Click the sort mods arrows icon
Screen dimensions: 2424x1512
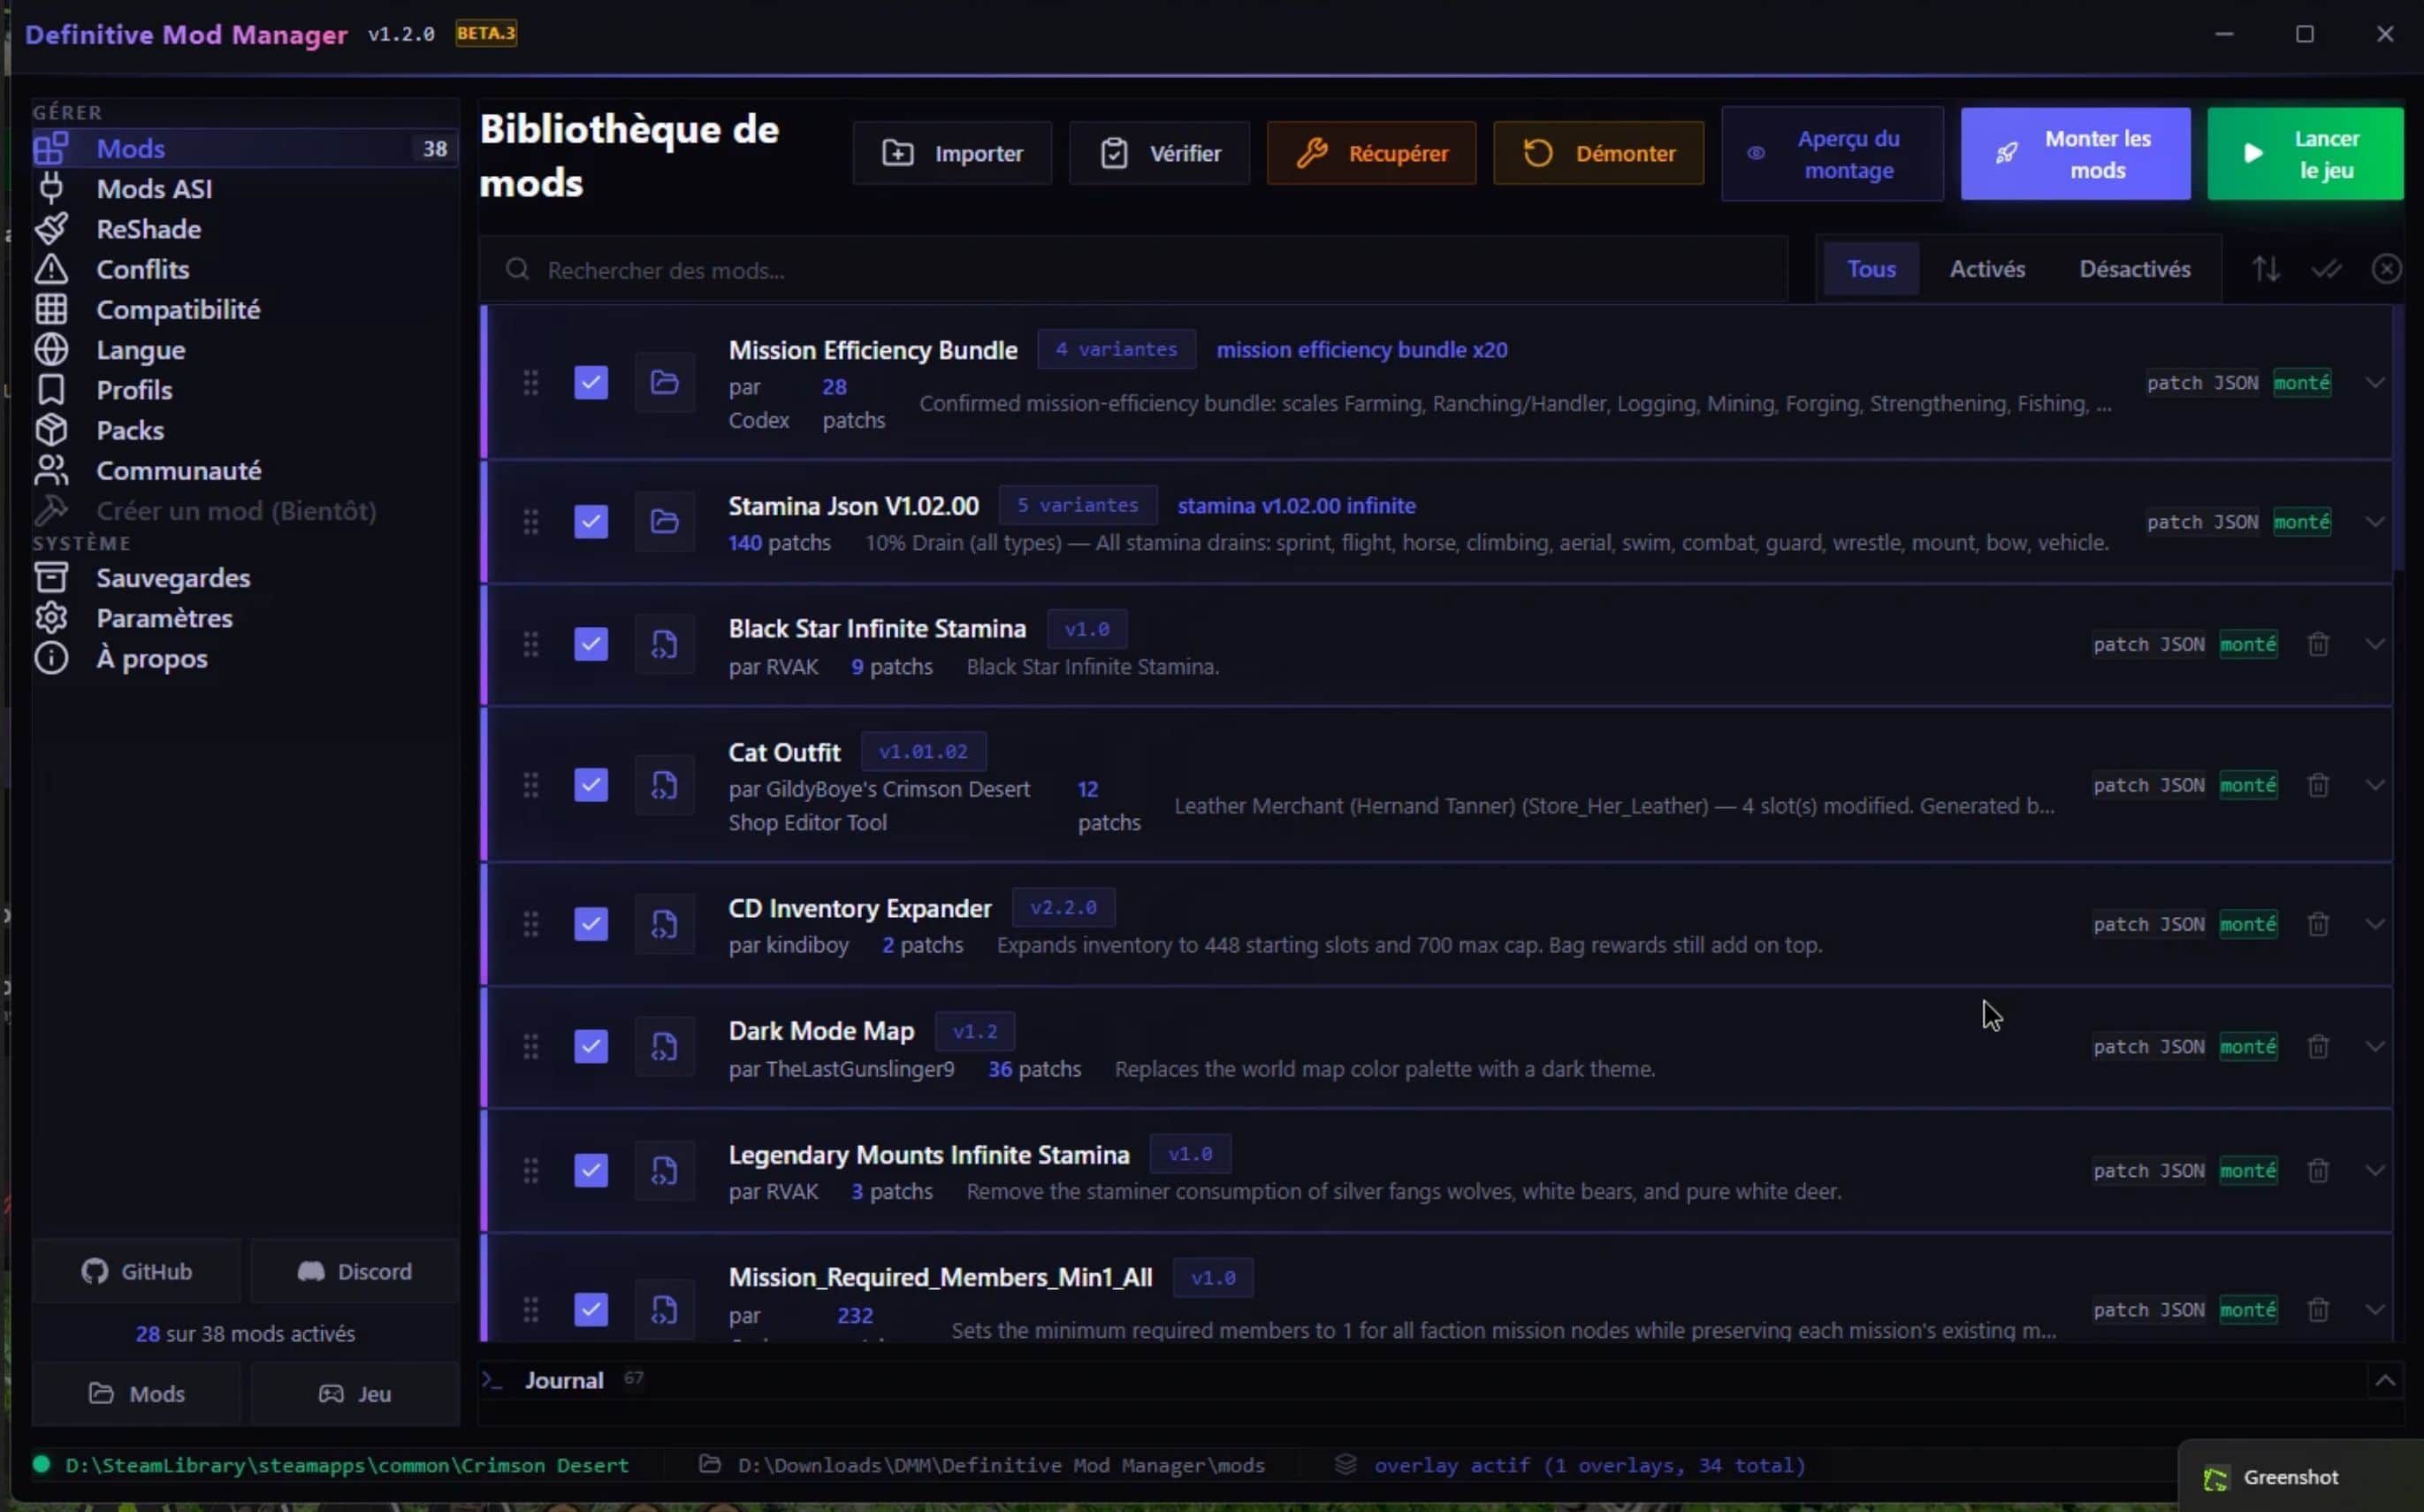[2265, 268]
